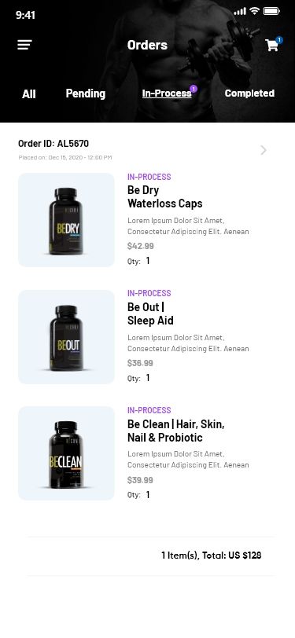Select the In-Process tab
Viewport: 295px width, 638px height.
coord(167,93)
